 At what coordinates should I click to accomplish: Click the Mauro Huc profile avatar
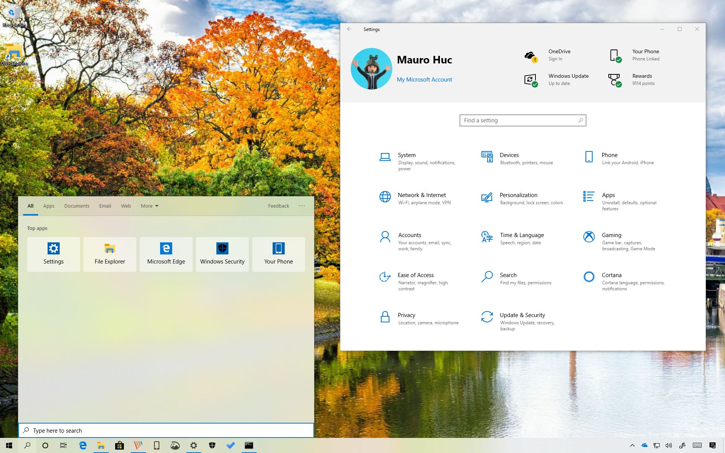[x=371, y=69]
